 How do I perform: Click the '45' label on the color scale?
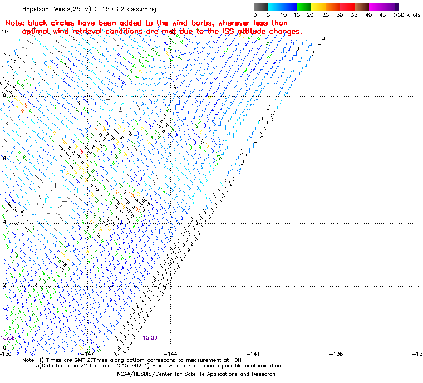(382, 15)
